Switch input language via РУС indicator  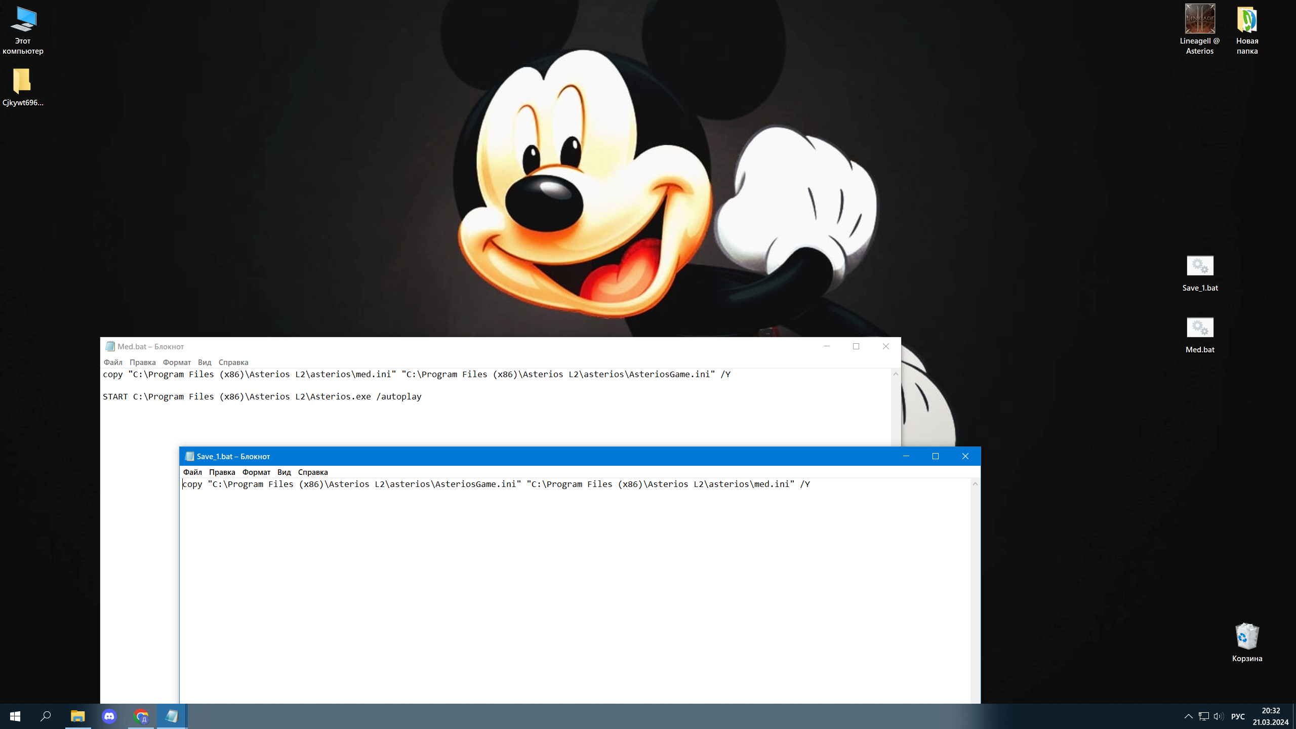pos(1238,716)
